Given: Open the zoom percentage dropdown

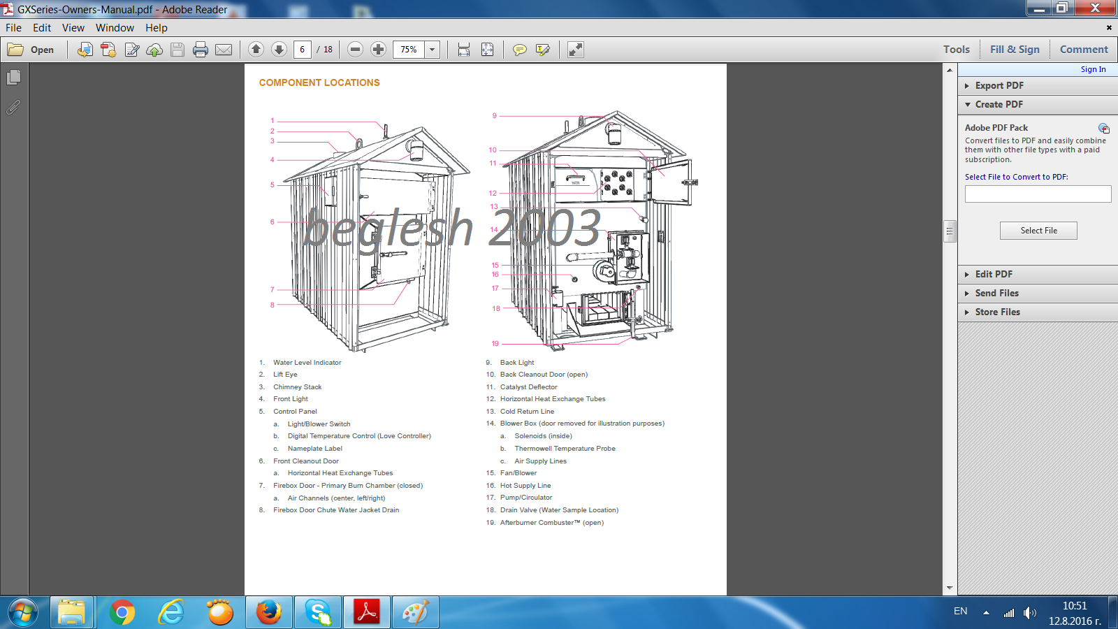Looking at the screenshot, I should coord(433,50).
